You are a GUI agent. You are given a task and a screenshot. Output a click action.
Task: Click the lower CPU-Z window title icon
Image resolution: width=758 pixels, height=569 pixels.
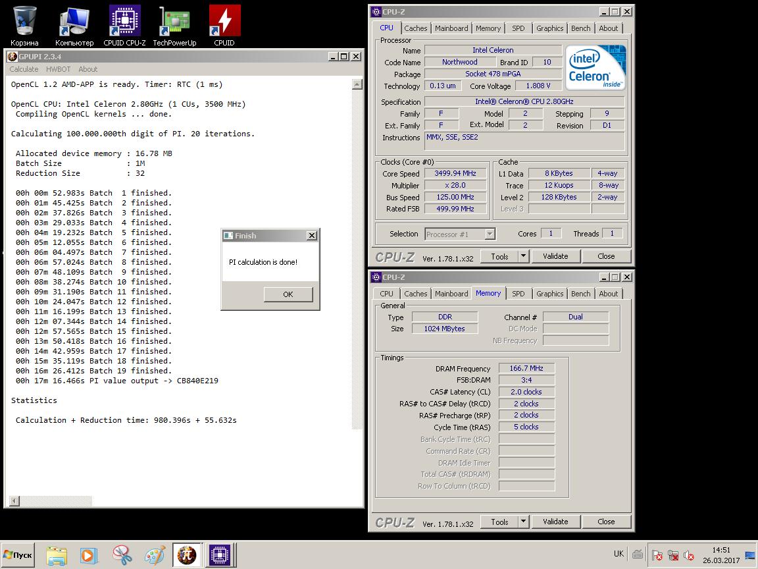(x=376, y=277)
